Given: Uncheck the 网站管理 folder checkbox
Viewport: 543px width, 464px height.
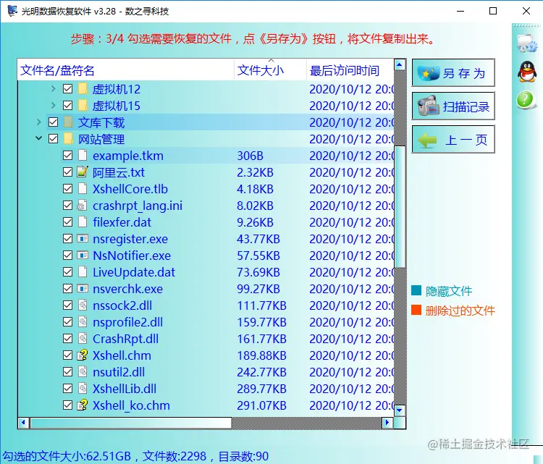Looking at the screenshot, I should pyautogui.click(x=54, y=138).
